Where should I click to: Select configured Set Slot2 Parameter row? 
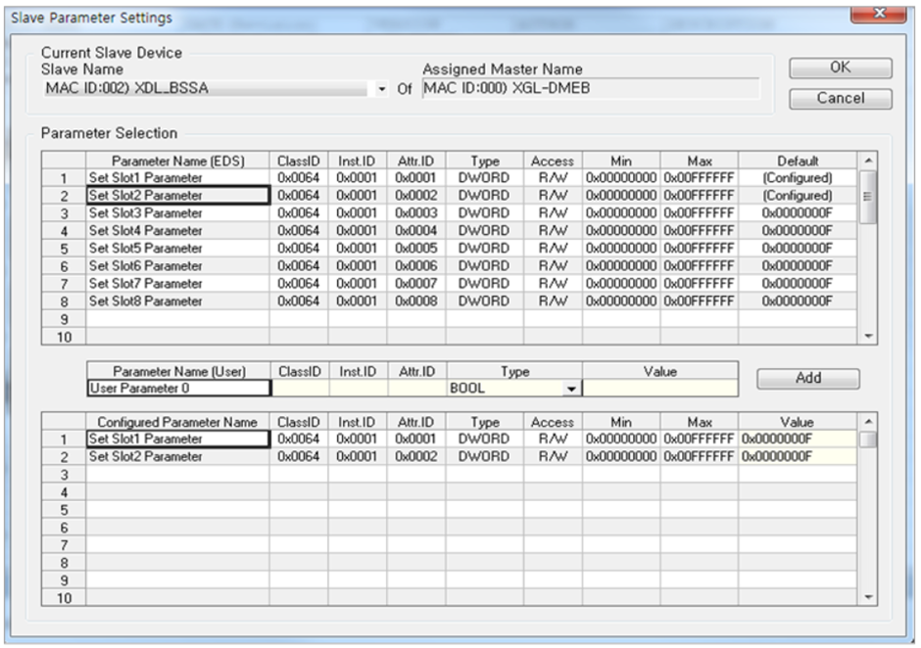177,457
